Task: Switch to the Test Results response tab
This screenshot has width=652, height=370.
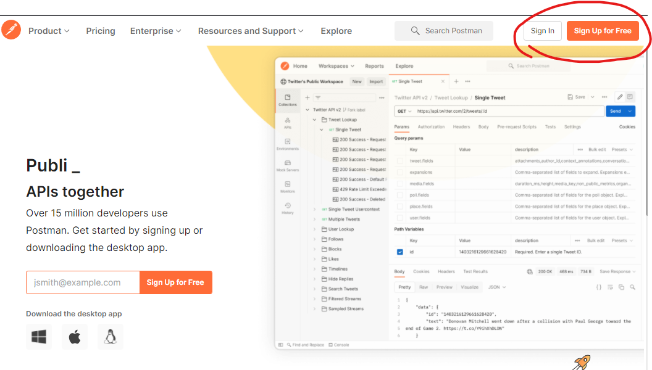Action: [x=475, y=271]
